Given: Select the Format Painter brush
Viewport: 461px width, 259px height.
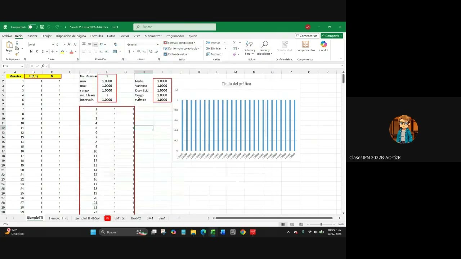Looking at the screenshot, I should coord(17,54).
